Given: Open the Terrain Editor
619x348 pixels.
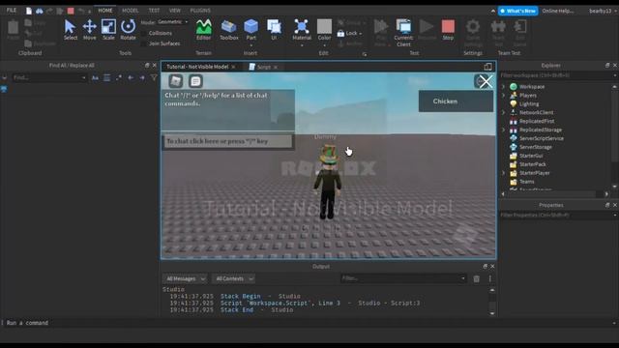Looking at the screenshot, I should pyautogui.click(x=204, y=30).
